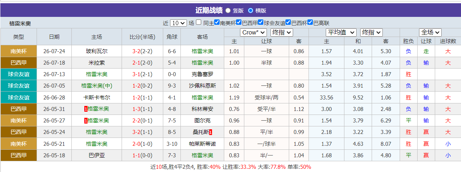Open the 1-3(1-1) score against 科林蒂安
The width and height of the screenshot is (461, 172).
point(142,109)
